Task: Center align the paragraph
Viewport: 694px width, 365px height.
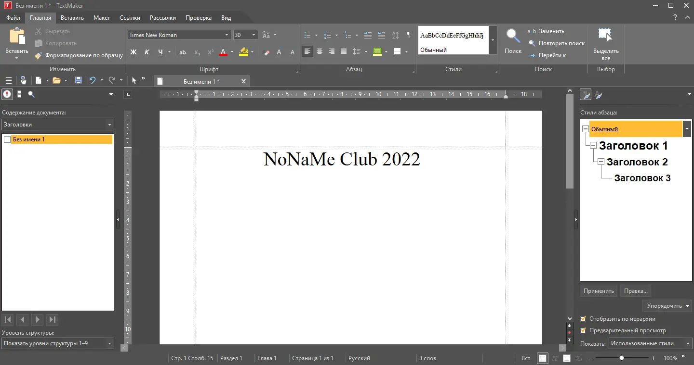Action: [319, 51]
